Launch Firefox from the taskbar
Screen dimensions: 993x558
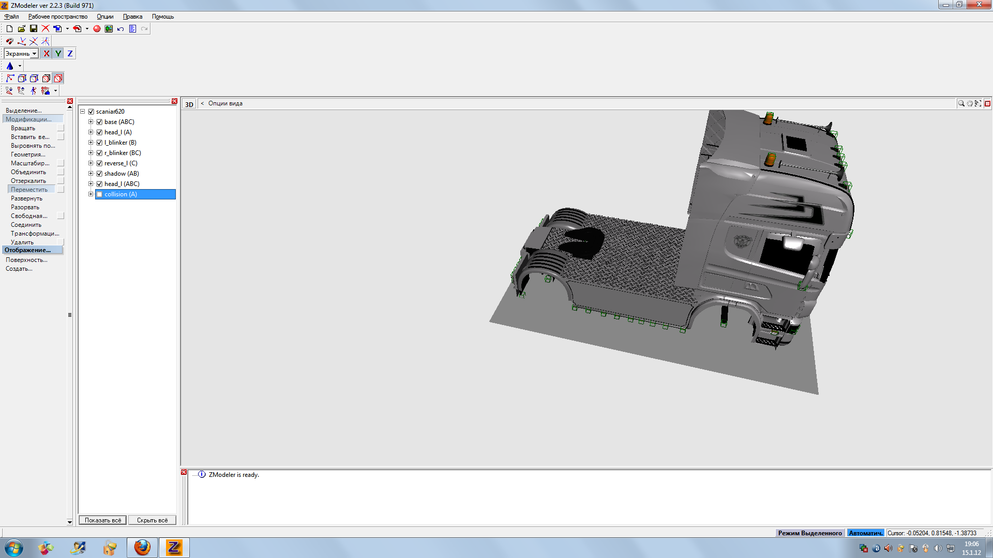[x=142, y=548]
